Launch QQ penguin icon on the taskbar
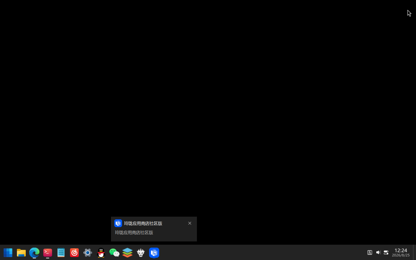416x260 pixels. point(101,253)
